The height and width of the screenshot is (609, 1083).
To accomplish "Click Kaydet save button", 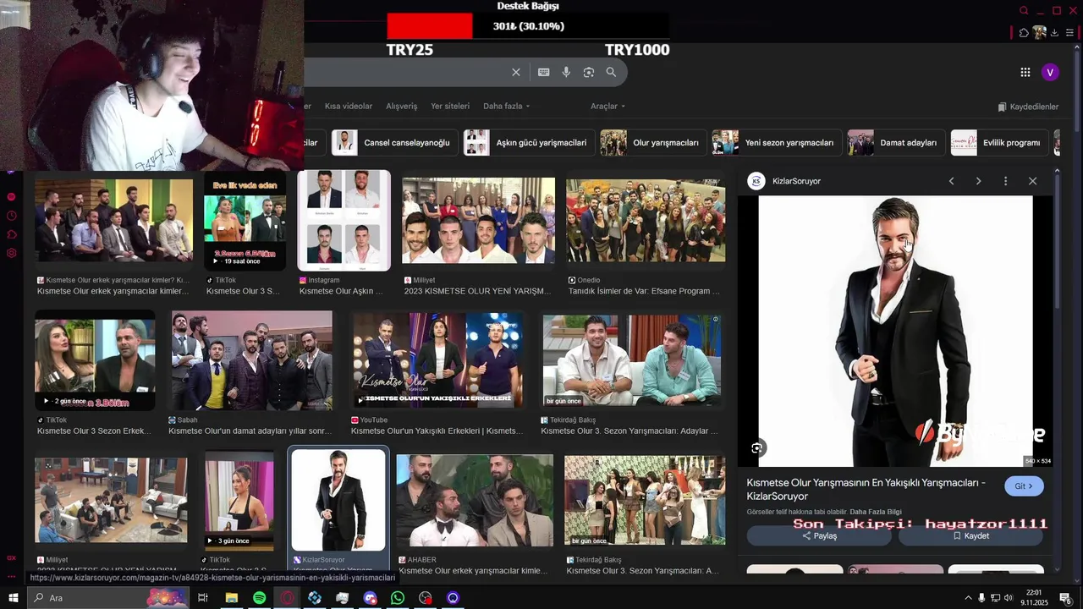I will coord(970,535).
